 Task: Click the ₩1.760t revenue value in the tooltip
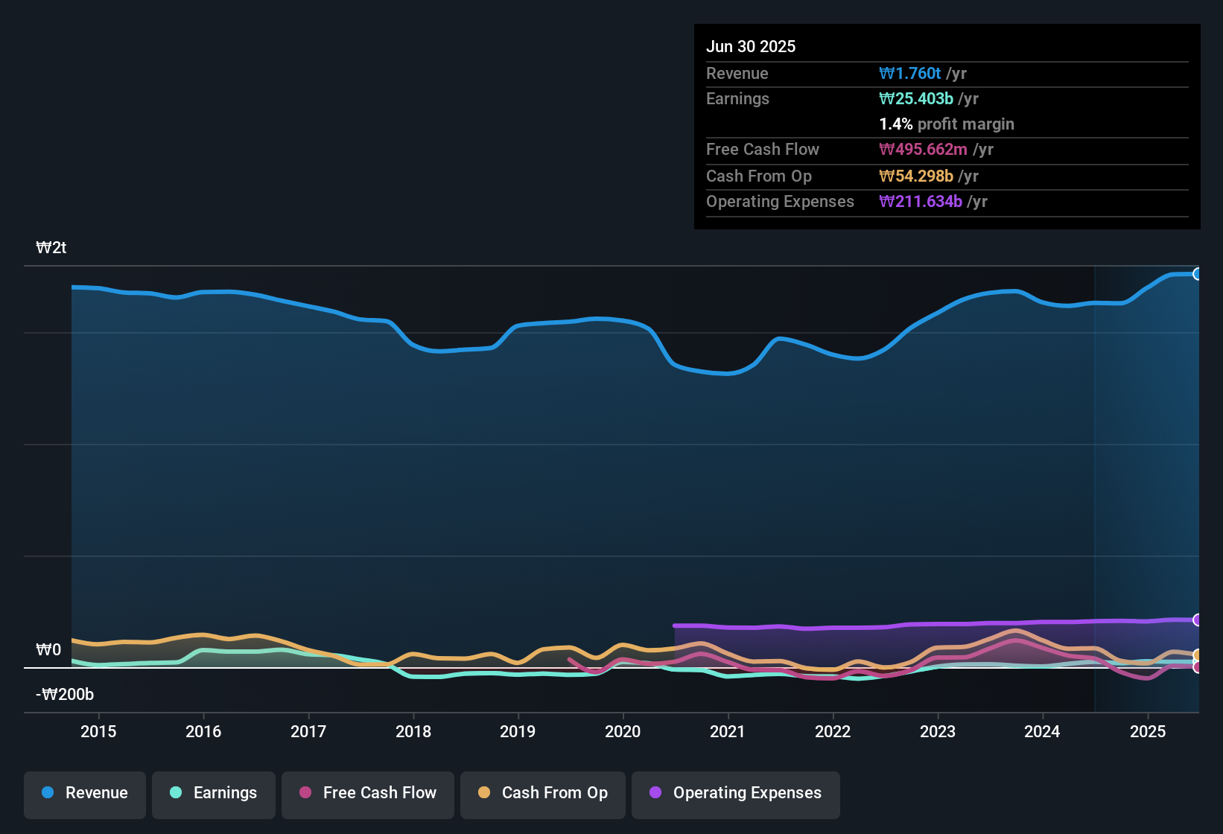coord(909,74)
